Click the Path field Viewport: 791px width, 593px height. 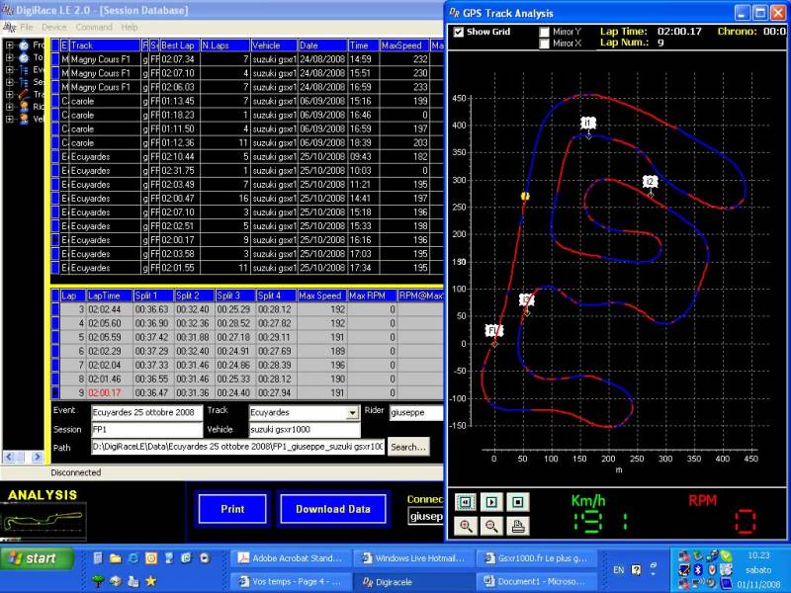(237, 447)
